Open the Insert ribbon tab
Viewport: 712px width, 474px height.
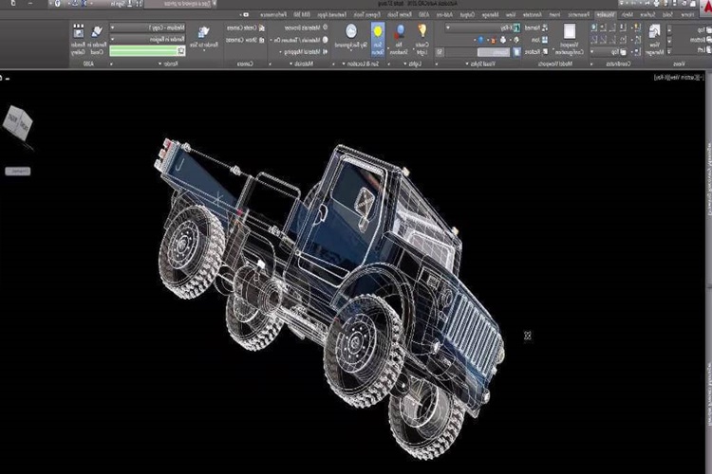coord(554,15)
